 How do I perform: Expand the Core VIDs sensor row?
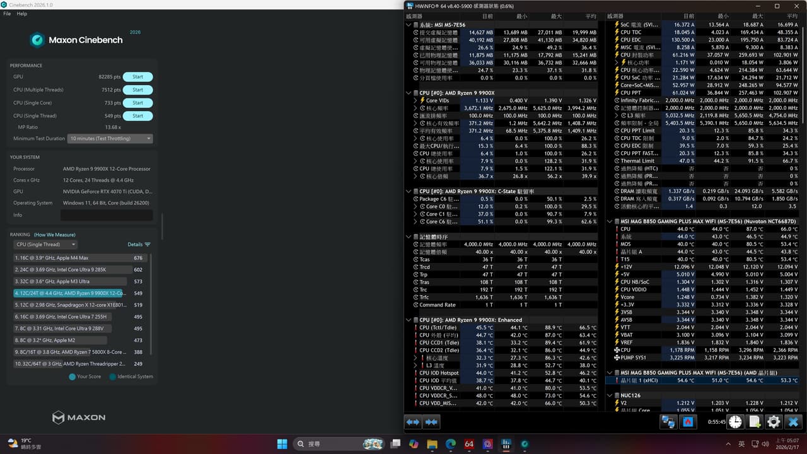pyautogui.click(x=415, y=100)
